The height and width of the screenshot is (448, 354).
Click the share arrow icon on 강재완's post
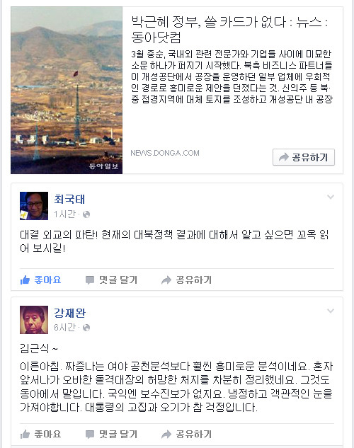[x=166, y=435]
